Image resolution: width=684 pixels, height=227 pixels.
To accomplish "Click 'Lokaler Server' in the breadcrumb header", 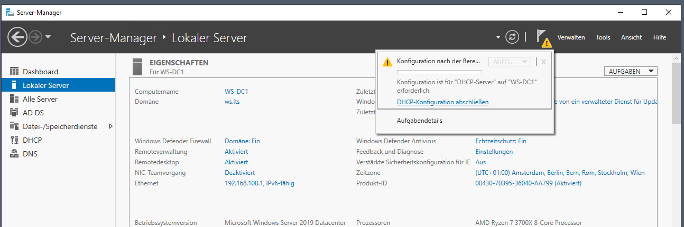I will tap(209, 37).
